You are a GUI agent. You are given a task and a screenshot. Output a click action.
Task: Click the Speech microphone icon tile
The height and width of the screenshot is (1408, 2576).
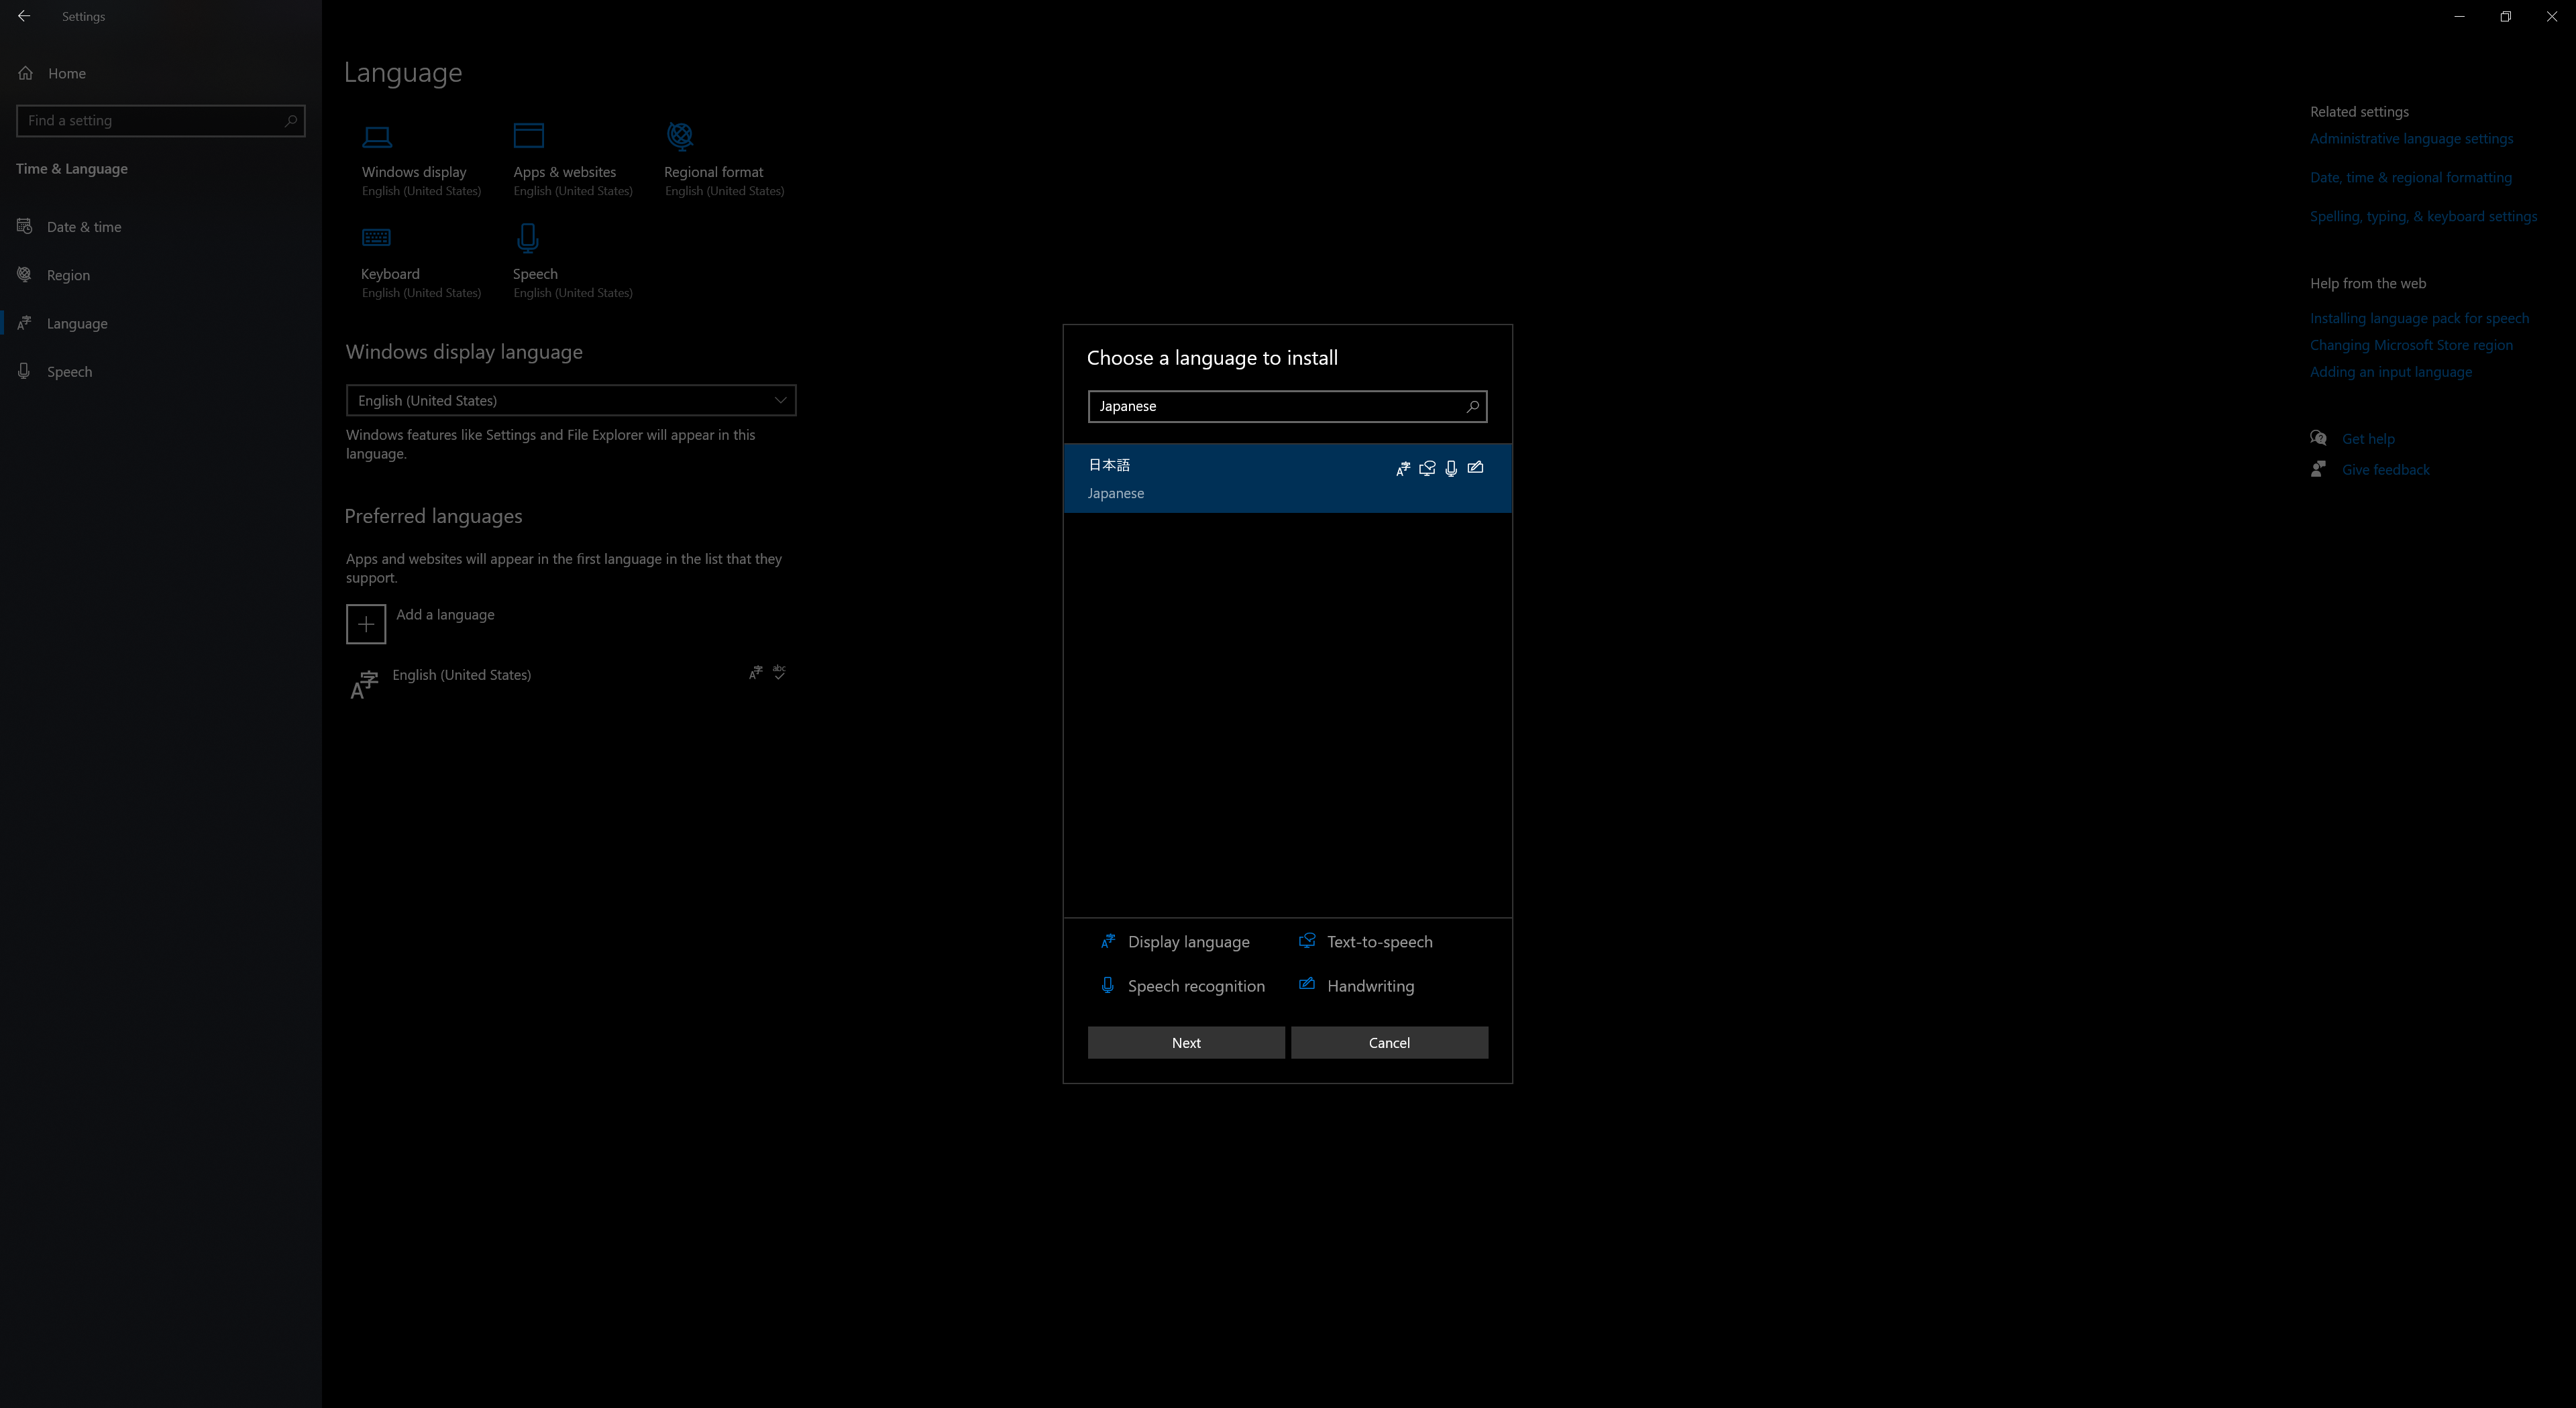coord(528,238)
